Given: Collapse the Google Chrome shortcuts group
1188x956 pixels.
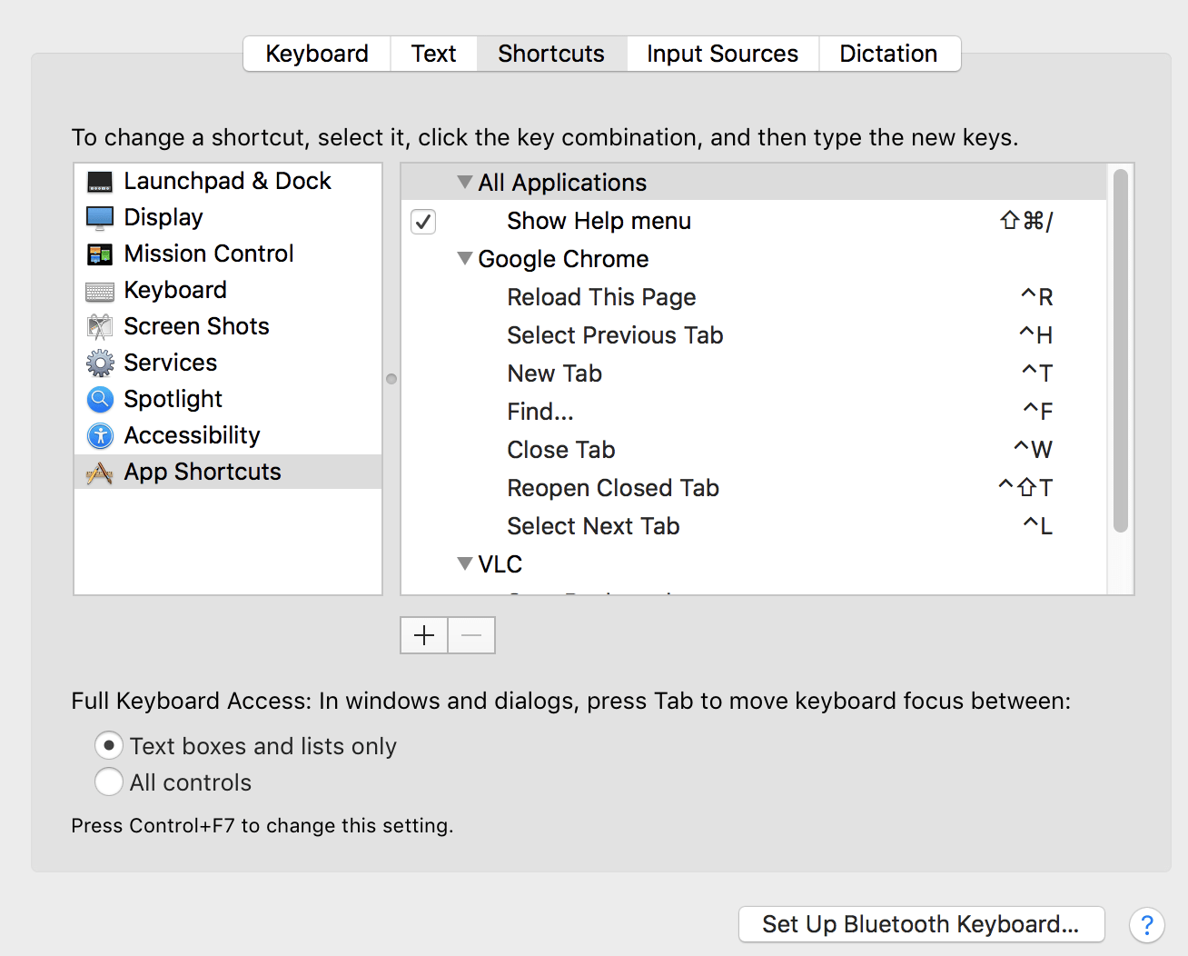Looking at the screenshot, I should (x=465, y=259).
